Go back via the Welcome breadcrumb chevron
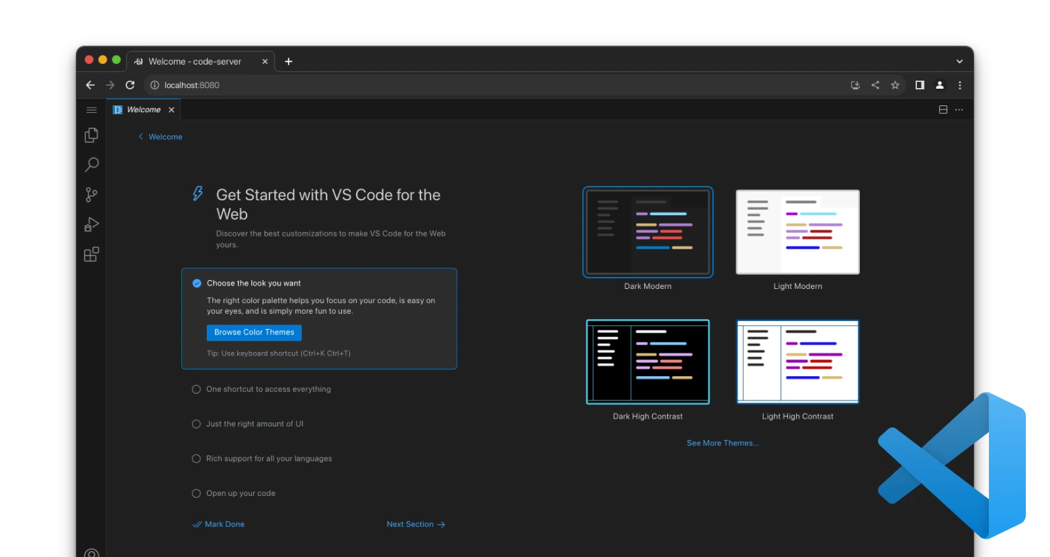 (x=140, y=136)
